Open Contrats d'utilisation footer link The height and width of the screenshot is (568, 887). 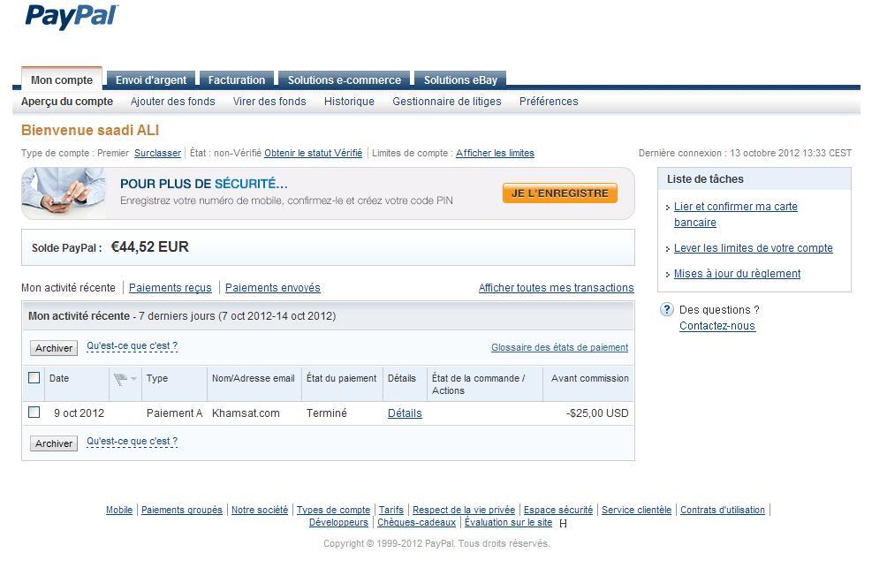click(723, 510)
